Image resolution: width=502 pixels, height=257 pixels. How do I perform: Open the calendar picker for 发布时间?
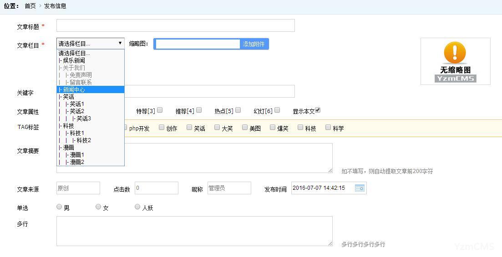click(360, 188)
